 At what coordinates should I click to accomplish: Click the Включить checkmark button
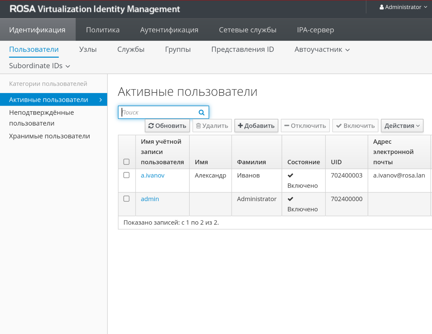click(355, 126)
